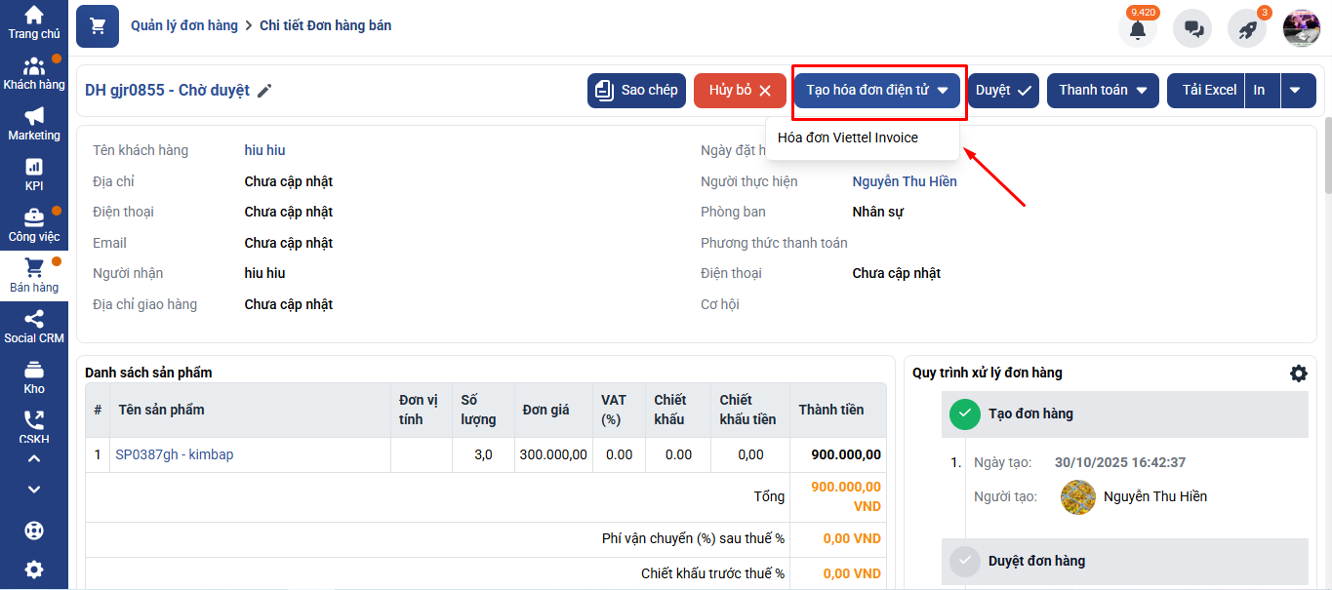Open the chat messages icon
The width and height of the screenshot is (1332, 590).
pyautogui.click(x=1192, y=29)
